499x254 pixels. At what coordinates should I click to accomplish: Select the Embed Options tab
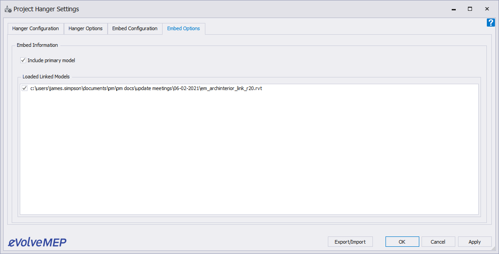point(184,29)
